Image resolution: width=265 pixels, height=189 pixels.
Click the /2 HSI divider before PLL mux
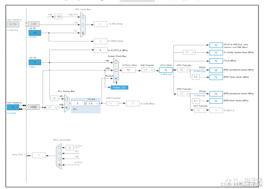[54, 98]
